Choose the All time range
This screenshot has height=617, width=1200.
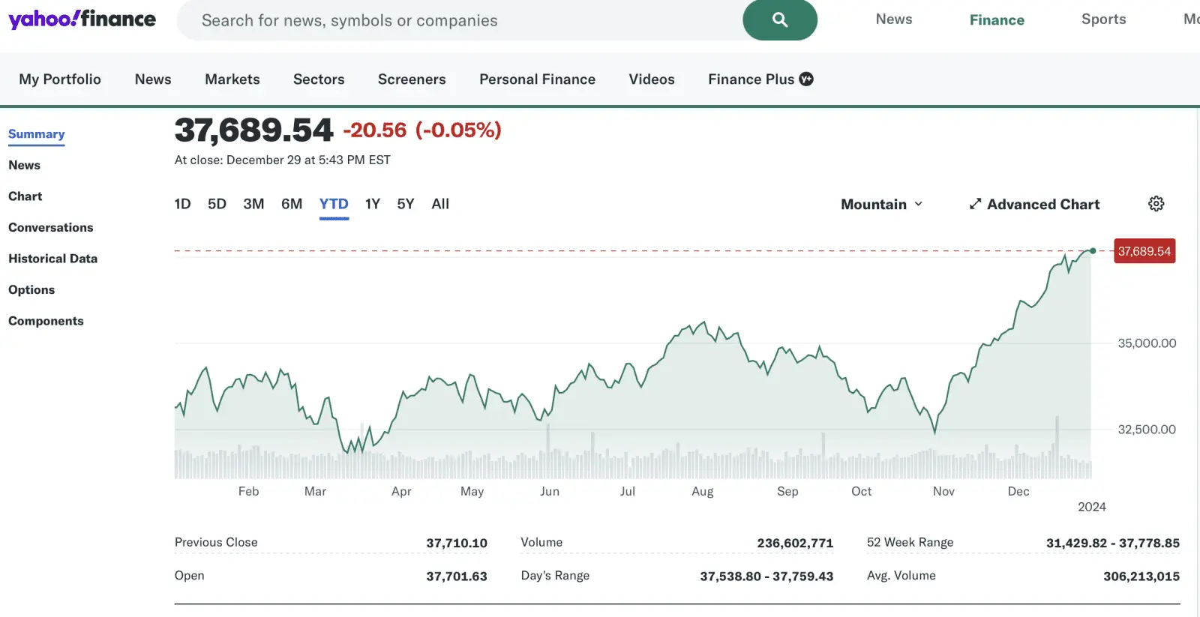click(440, 204)
